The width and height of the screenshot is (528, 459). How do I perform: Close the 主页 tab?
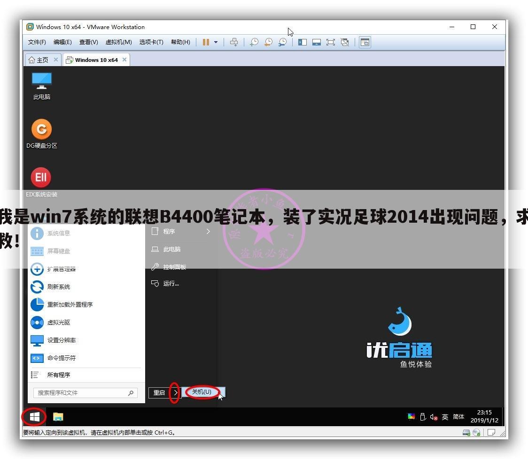coord(56,60)
